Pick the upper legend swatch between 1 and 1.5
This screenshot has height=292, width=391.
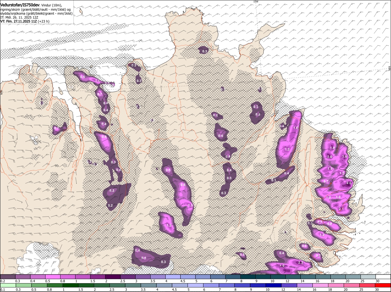tap(82, 276)
